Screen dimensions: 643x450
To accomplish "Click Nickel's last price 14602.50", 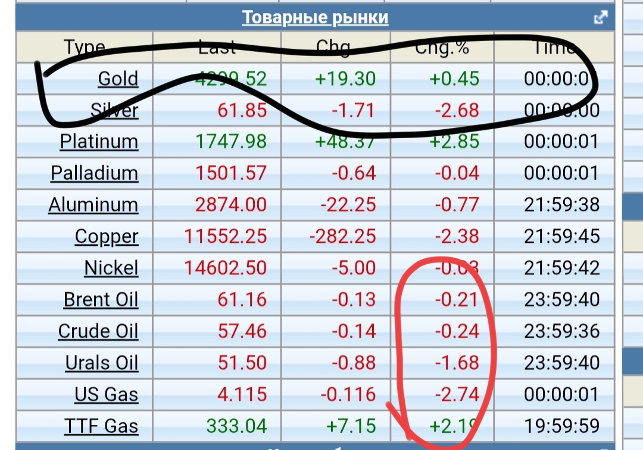I will coord(226,268).
